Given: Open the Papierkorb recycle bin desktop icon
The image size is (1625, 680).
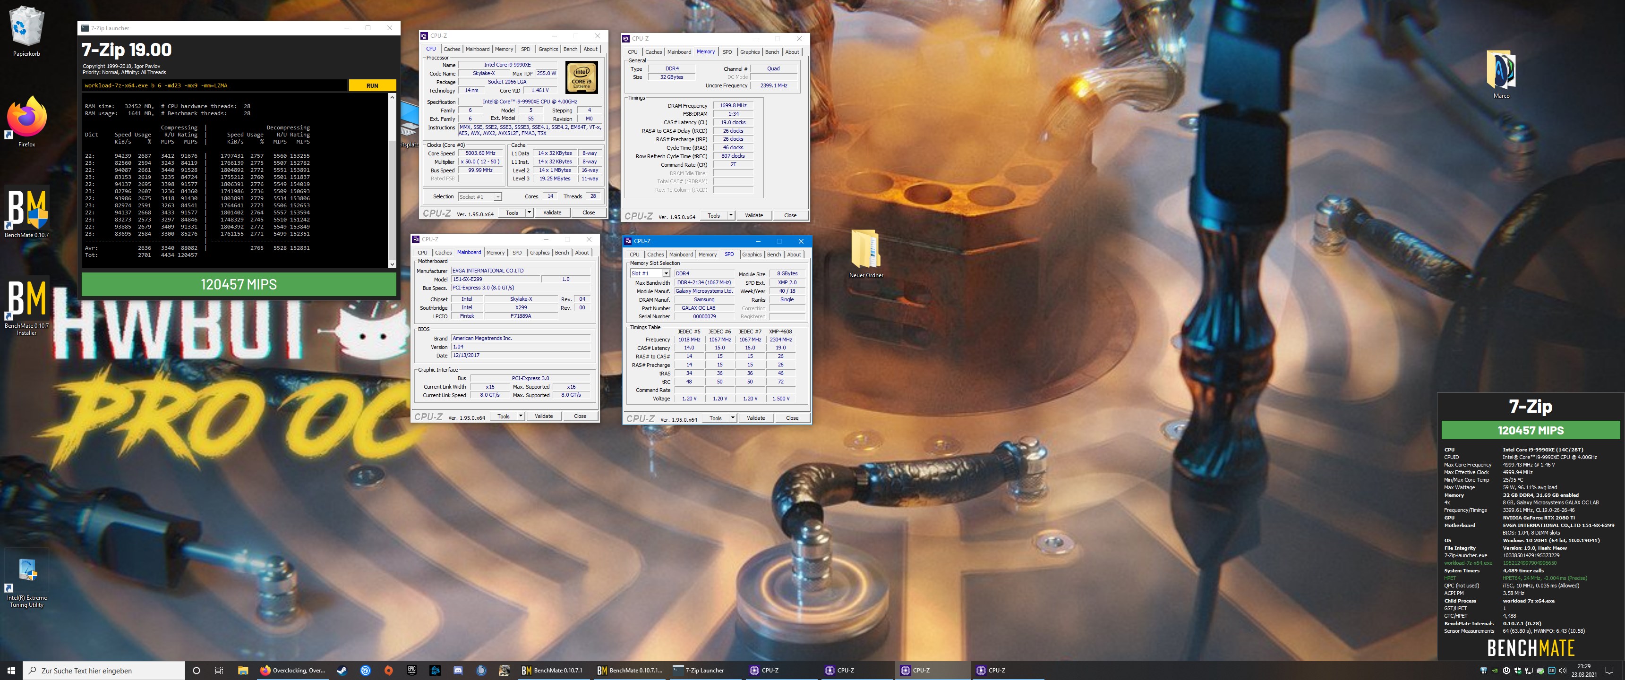Looking at the screenshot, I should pos(26,32).
